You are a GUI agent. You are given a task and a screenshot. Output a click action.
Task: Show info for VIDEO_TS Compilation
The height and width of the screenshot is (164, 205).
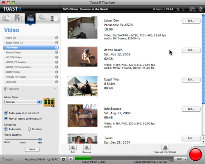pyautogui.click(x=57, y=67)
